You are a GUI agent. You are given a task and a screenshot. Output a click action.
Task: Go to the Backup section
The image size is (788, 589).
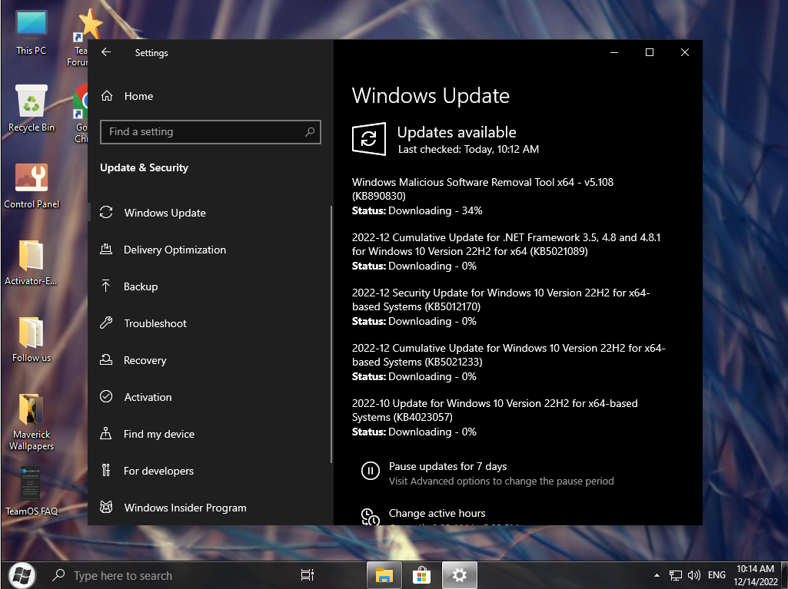click(x=141, y=286)
